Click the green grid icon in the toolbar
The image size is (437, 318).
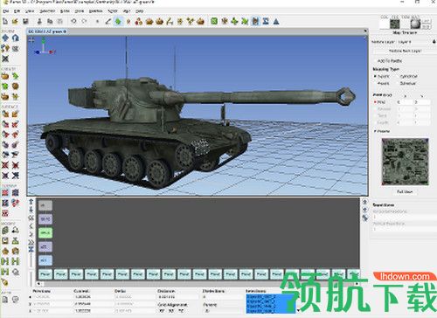coord(214,21)
